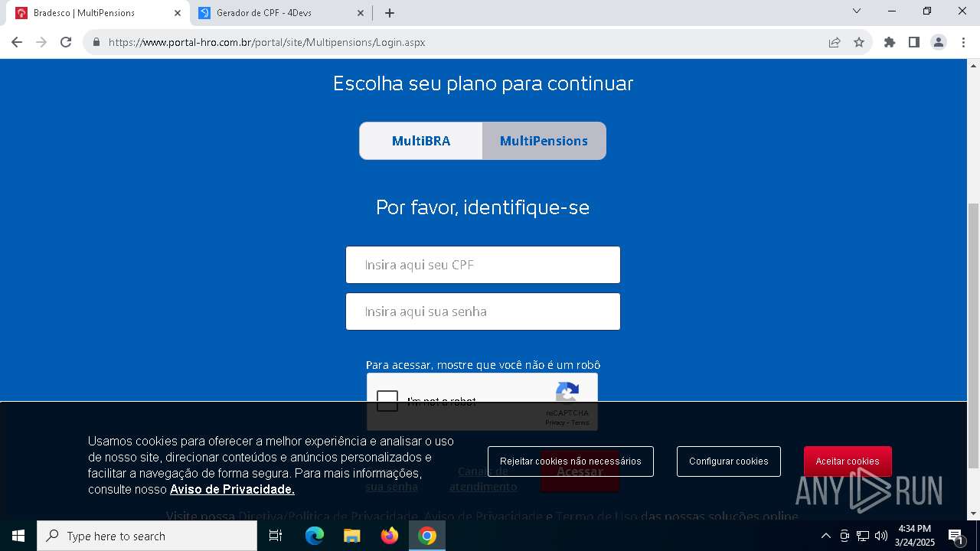Open the volume speaker icon
The image size is (980, 551).
point(881,536)
